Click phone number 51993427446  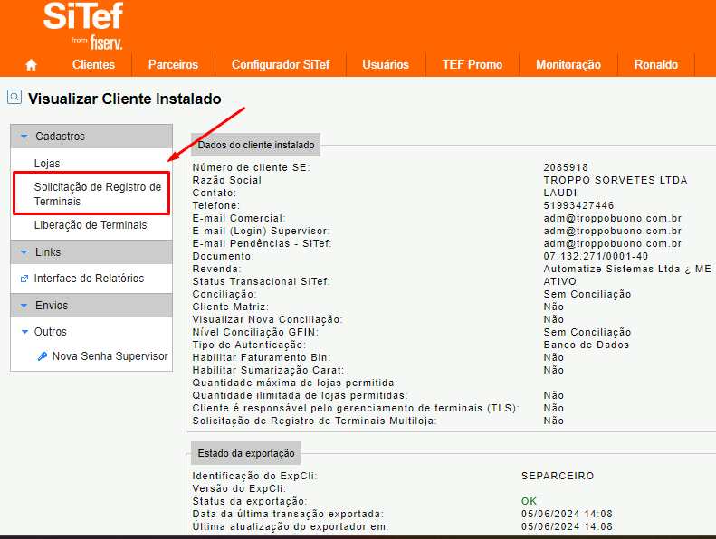coord(578,205)
